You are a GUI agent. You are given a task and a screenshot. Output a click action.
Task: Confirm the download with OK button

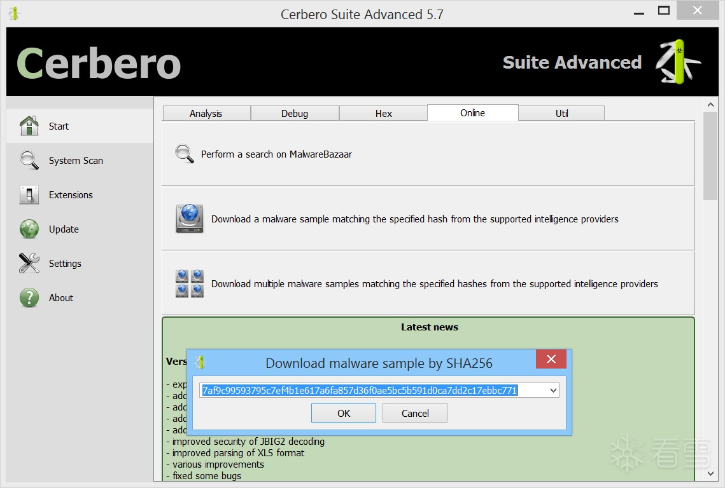tap(344, 413)
